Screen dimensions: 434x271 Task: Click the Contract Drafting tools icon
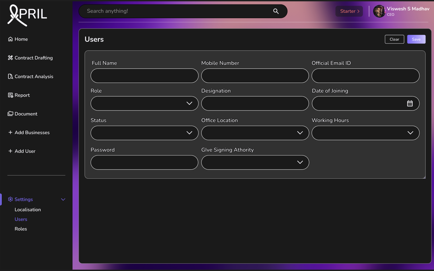coord(11,58)
